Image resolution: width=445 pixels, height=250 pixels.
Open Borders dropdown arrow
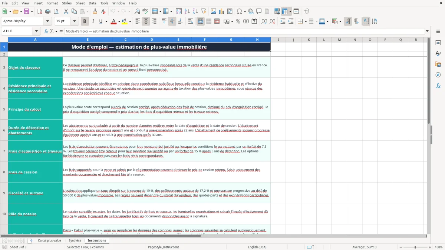[306, 21]
